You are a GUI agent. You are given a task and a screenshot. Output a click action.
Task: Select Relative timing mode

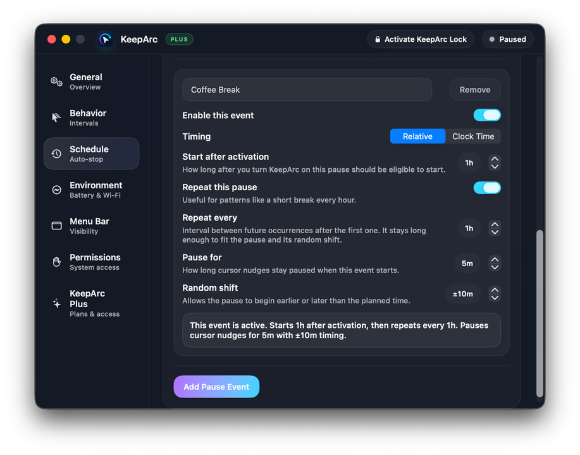pyautogui.click(x=417, y=136)
